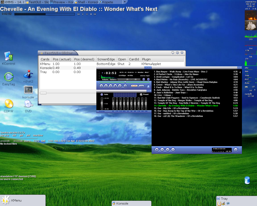Open the DVD desktop icon

pos(28,106)
